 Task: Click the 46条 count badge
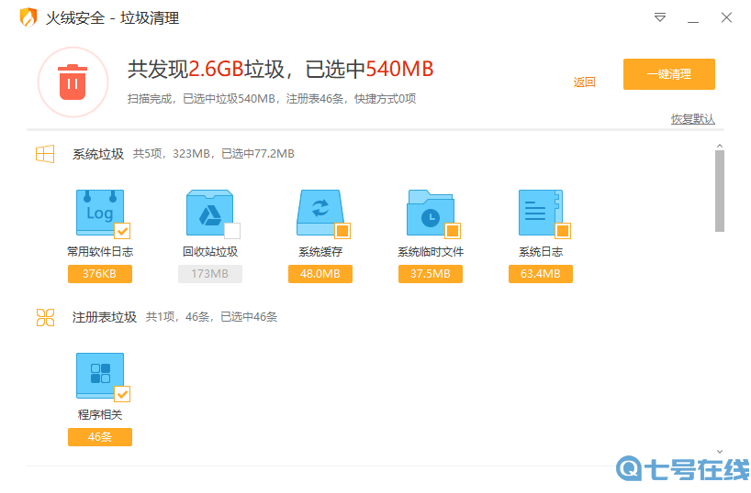(100, 437)
